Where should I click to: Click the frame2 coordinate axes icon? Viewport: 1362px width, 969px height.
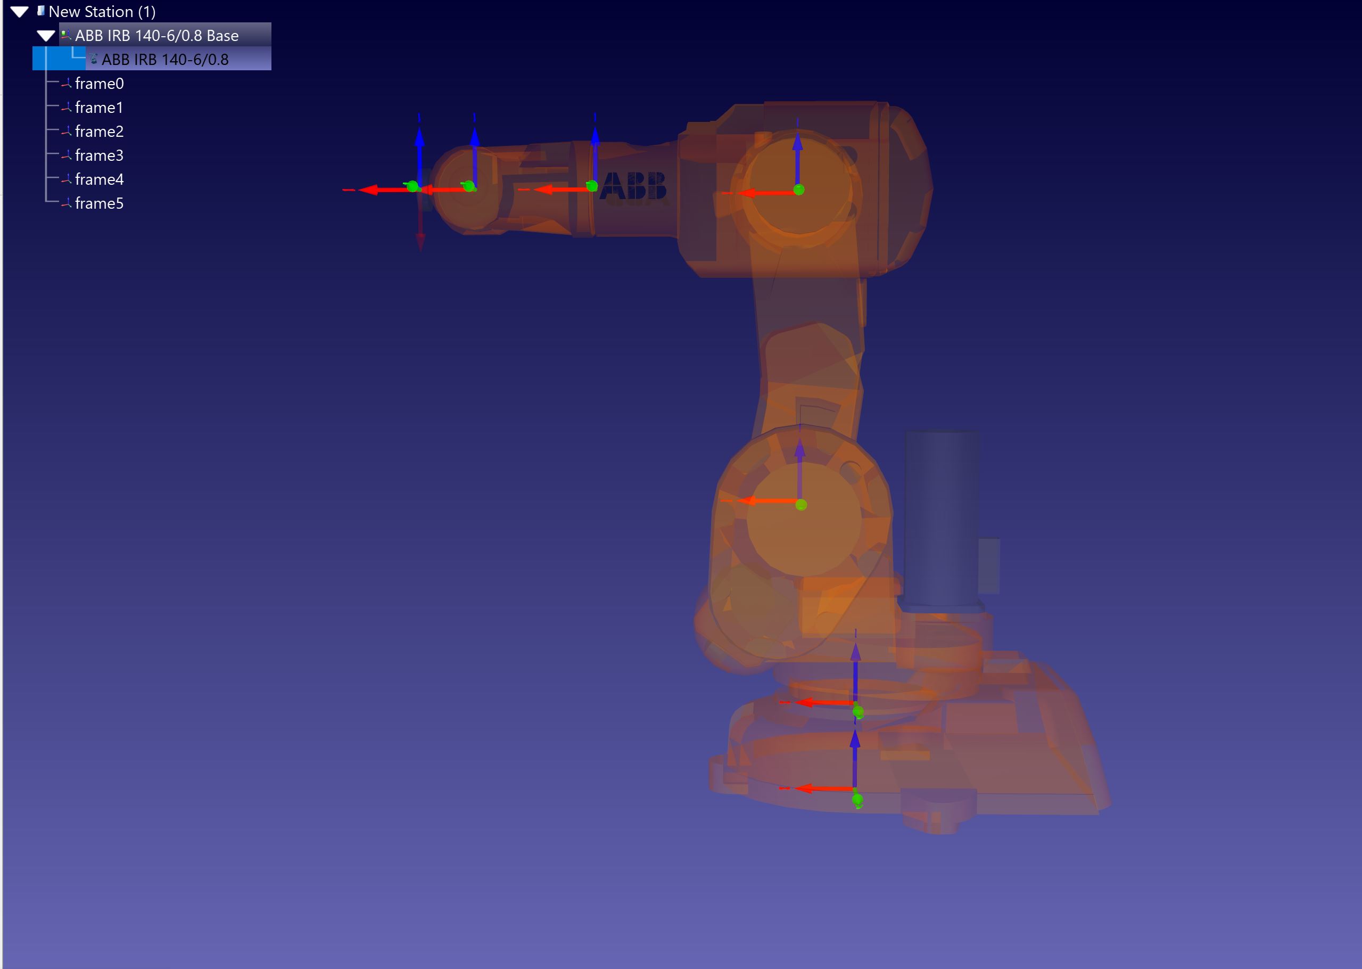tap(66, 132)
